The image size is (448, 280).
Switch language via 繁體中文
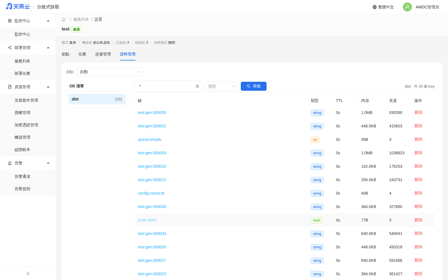pyautogui.click(x=386, y=7)
